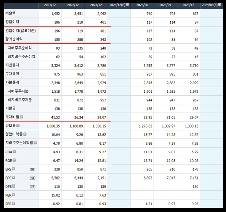The height and width of the screenshot is (212, 226).
Task: Click DPS value 110
Action: (x=57, y=187)
